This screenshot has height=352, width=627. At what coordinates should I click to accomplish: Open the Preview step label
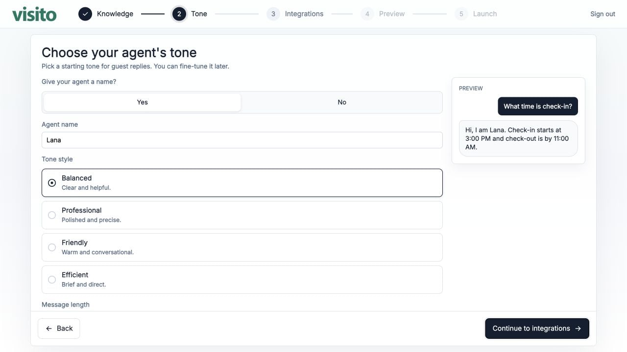392,14
